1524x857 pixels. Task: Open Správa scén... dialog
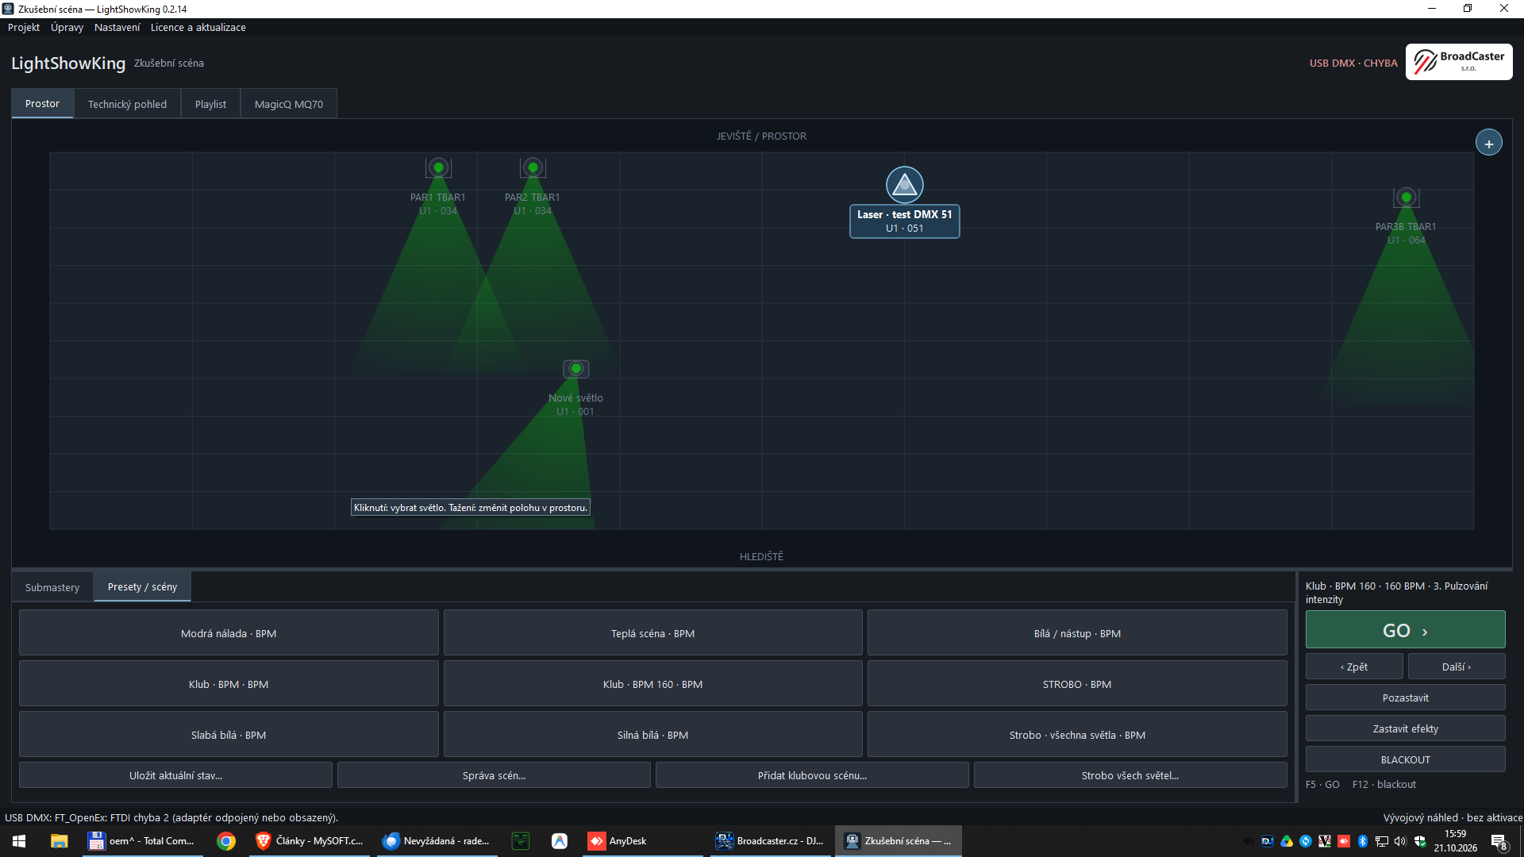coord(494,775)
